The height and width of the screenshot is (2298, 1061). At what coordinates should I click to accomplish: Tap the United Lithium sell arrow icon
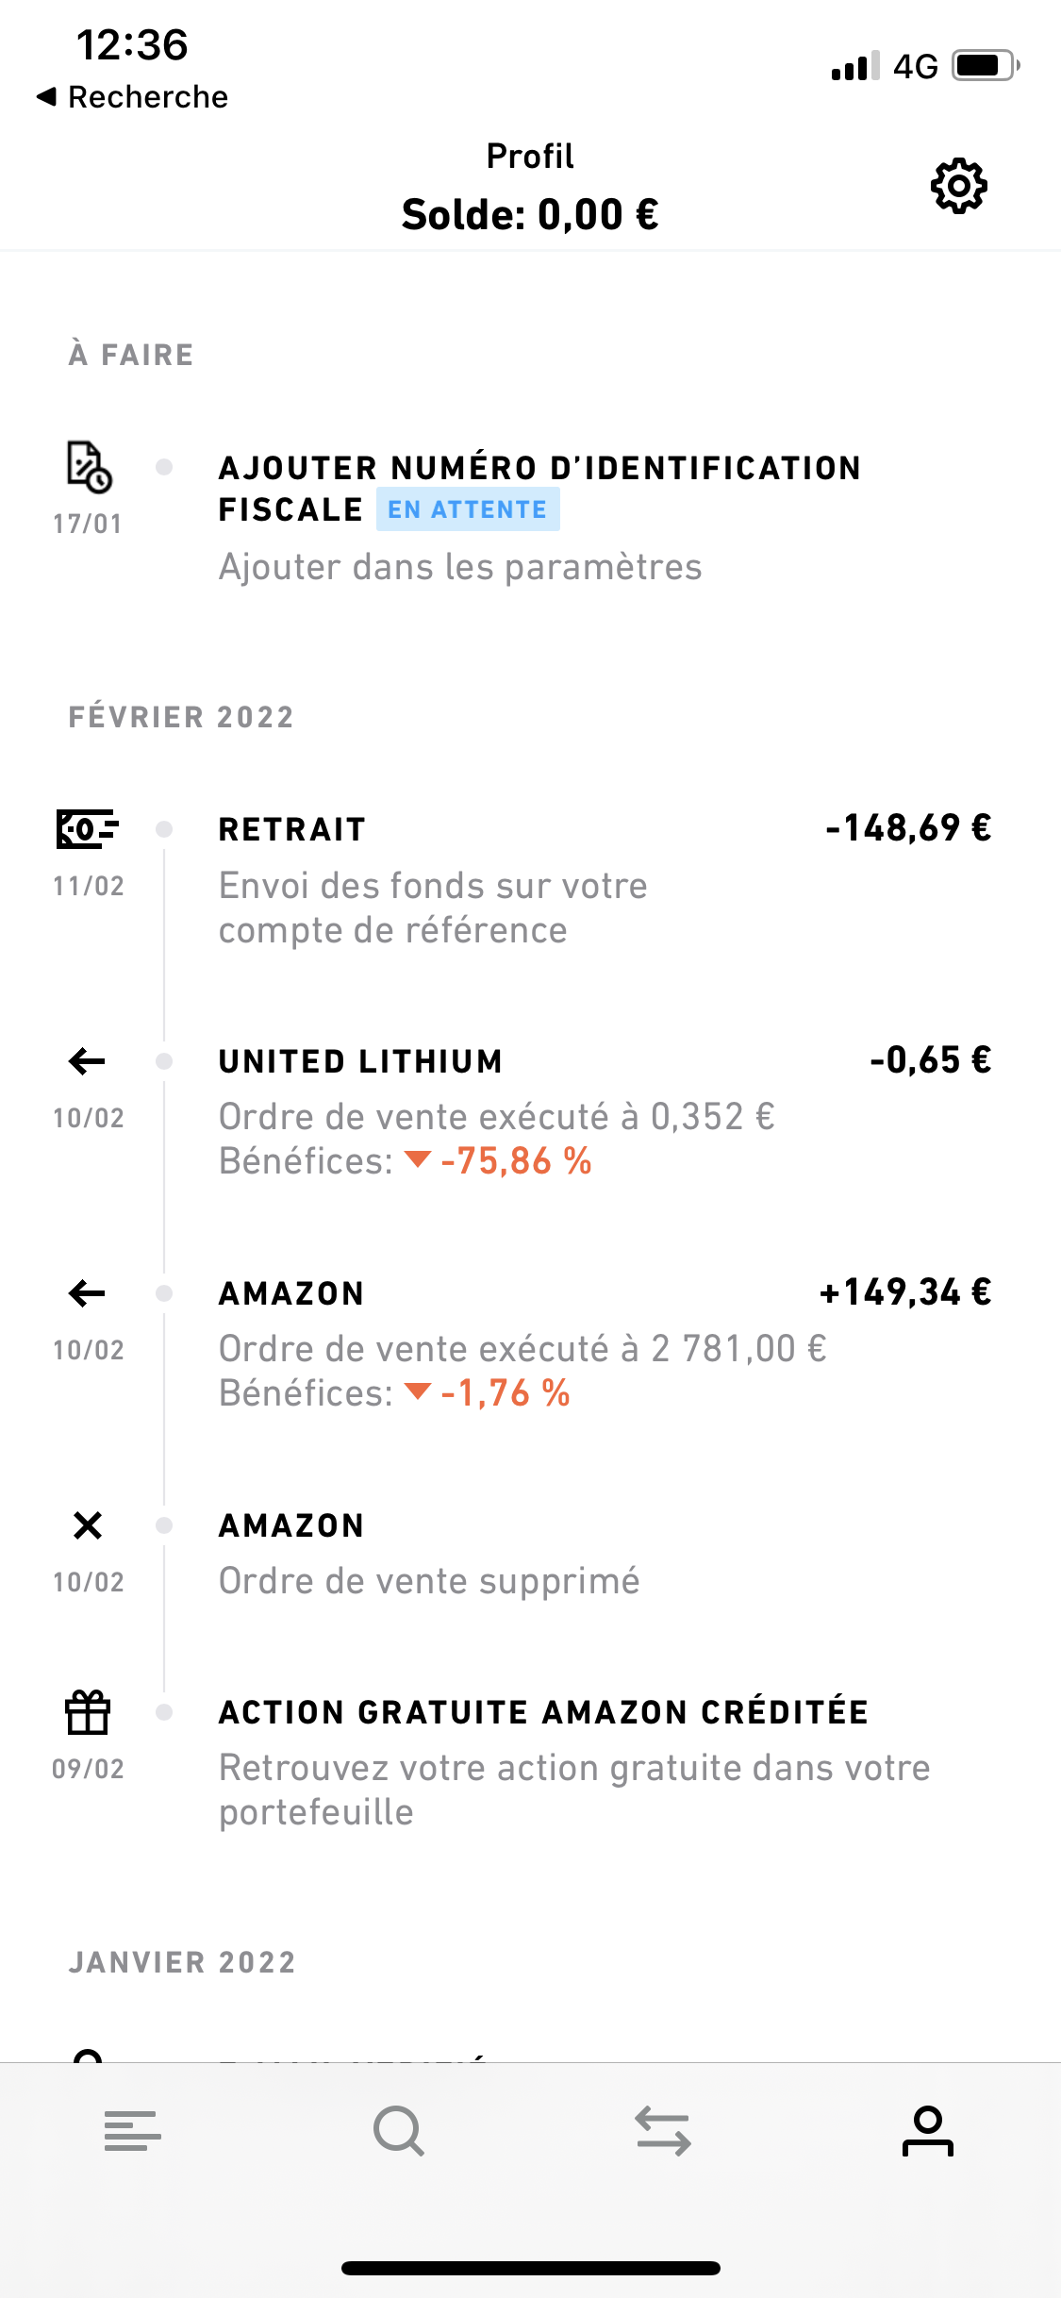pyautogui.click(x=87, y=1061)
